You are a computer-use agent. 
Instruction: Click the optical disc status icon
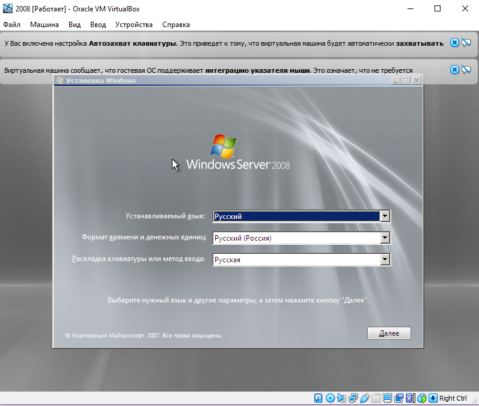tap(330, 398)
